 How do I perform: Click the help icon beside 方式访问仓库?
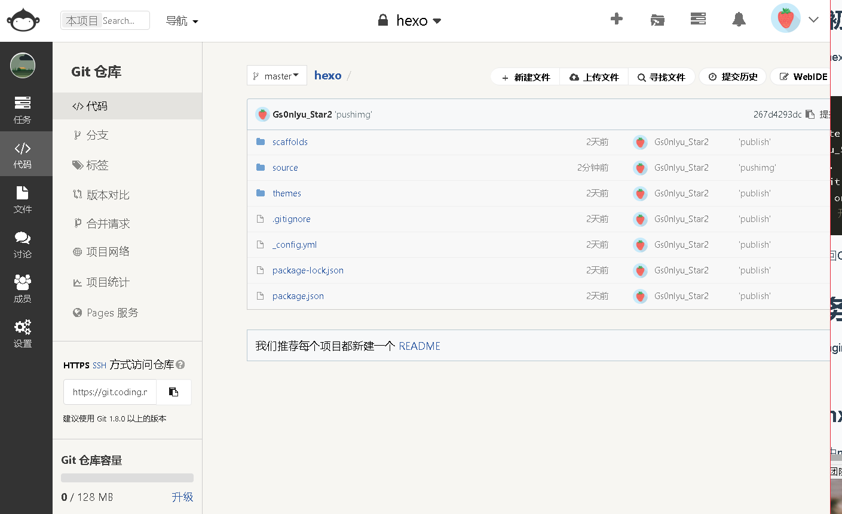coord(180,365)
